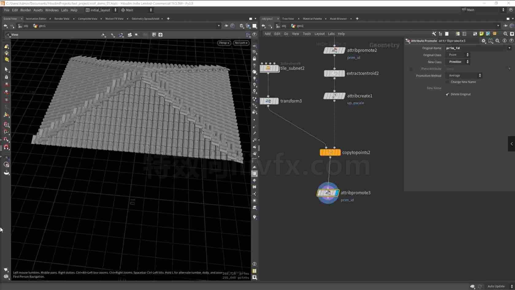Select the extractcentroid2 node
Screen dimensions: 515x290
tap(334, 74)
